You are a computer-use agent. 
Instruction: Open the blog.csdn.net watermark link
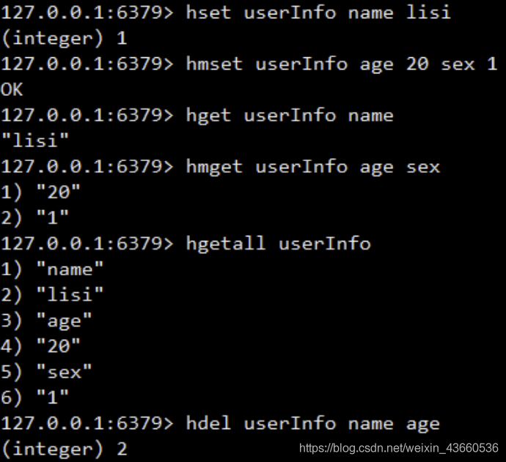[x=399, y=448]
